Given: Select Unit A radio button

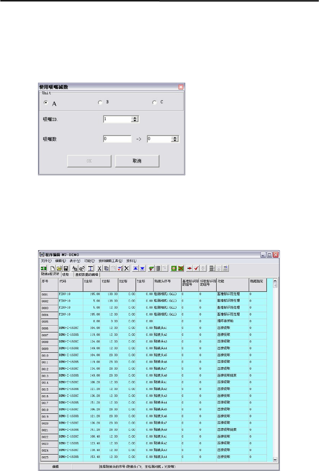Looking at the screenshot, I should pyautogui.click(x=46, y=103).
